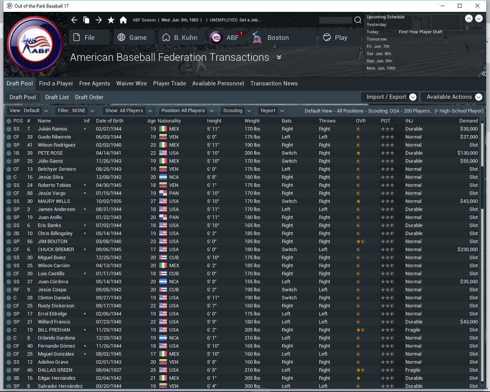Click the back arrow navigation icon
Viewport: 490px width, 392px height.
click(x=74, y=20)
